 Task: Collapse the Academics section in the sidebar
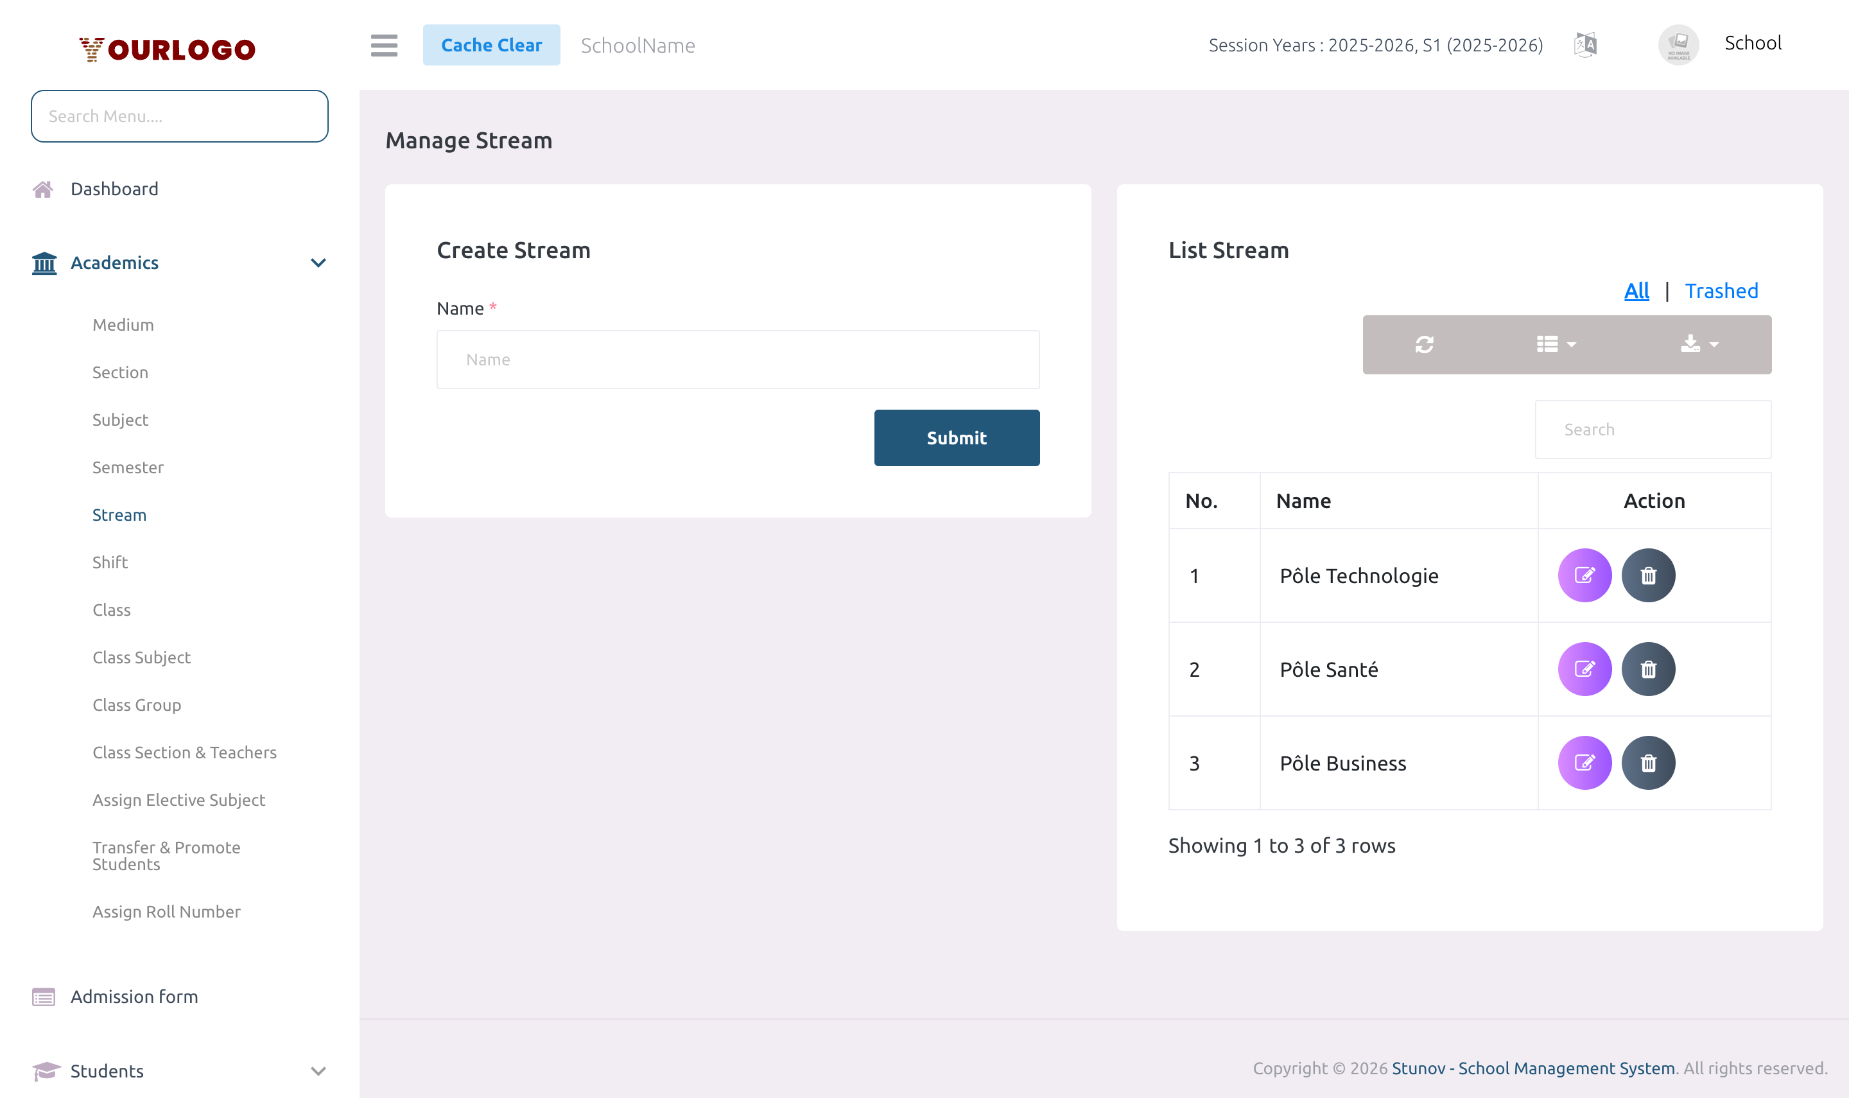click(x=319, y=263)
